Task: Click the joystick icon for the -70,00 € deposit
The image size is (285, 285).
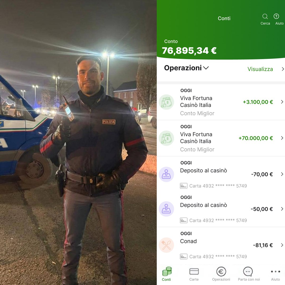Action: pos(166,174)
